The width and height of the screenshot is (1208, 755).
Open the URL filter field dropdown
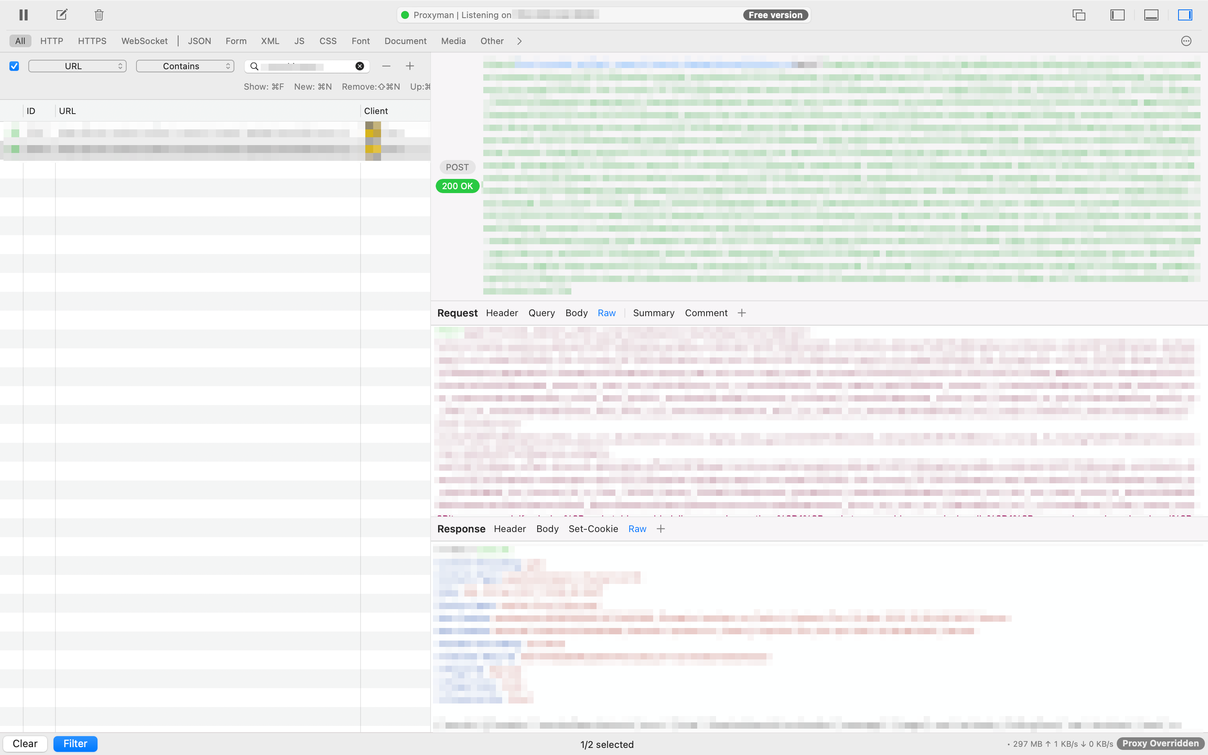tap(77, 66)
